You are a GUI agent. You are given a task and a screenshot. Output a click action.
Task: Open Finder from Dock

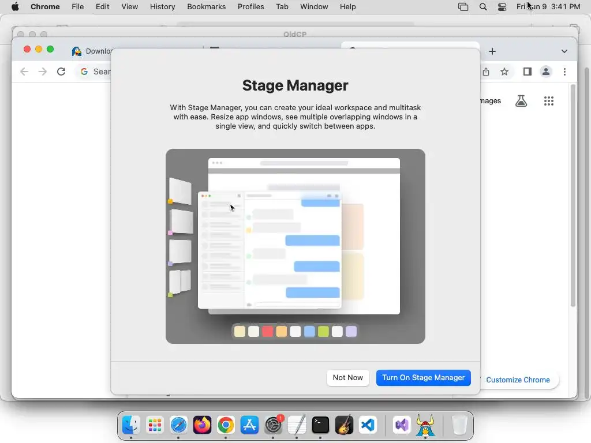point(131,425)
